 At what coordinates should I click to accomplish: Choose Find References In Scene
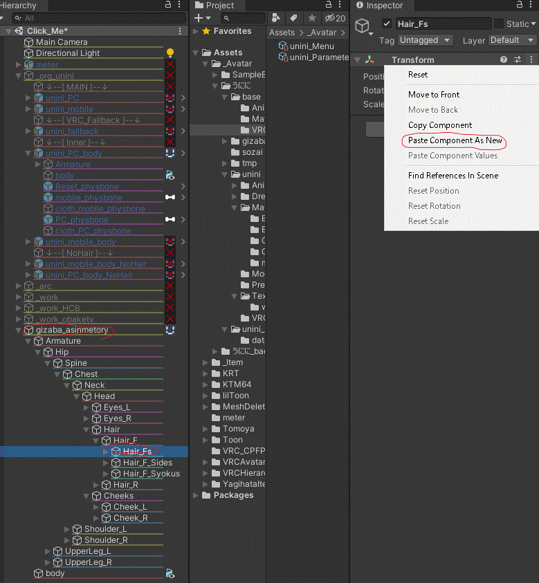tap(453, 175)
